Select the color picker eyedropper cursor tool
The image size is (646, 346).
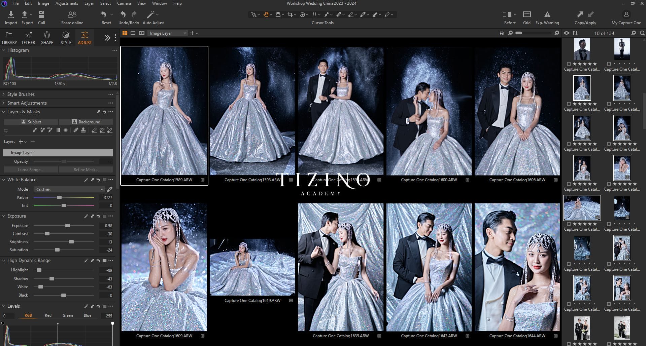click(x=363, y=14)
